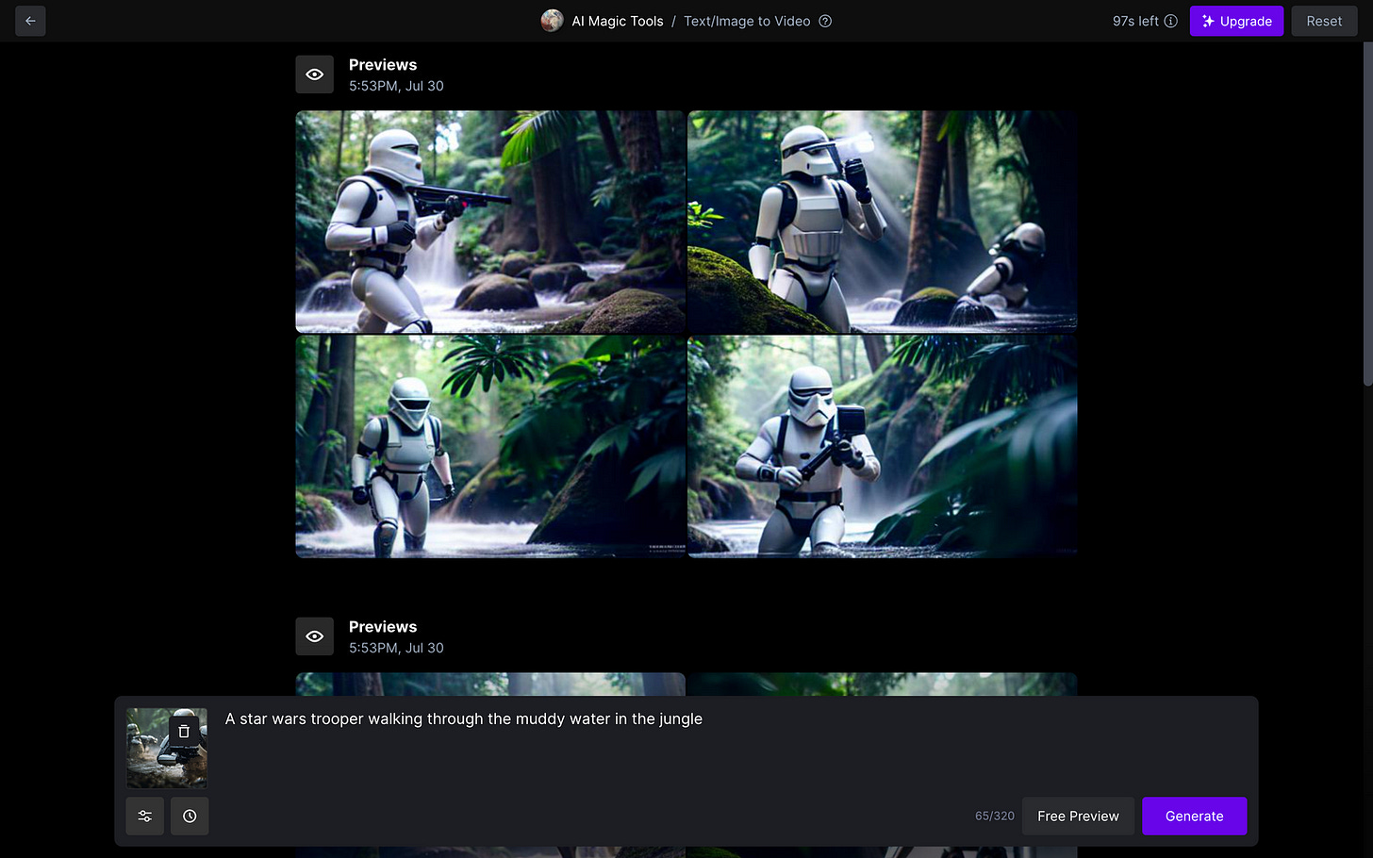The image size is (1373, 858).
Task: Toggle eye icon of first Previews group
Action: [314, 74]
